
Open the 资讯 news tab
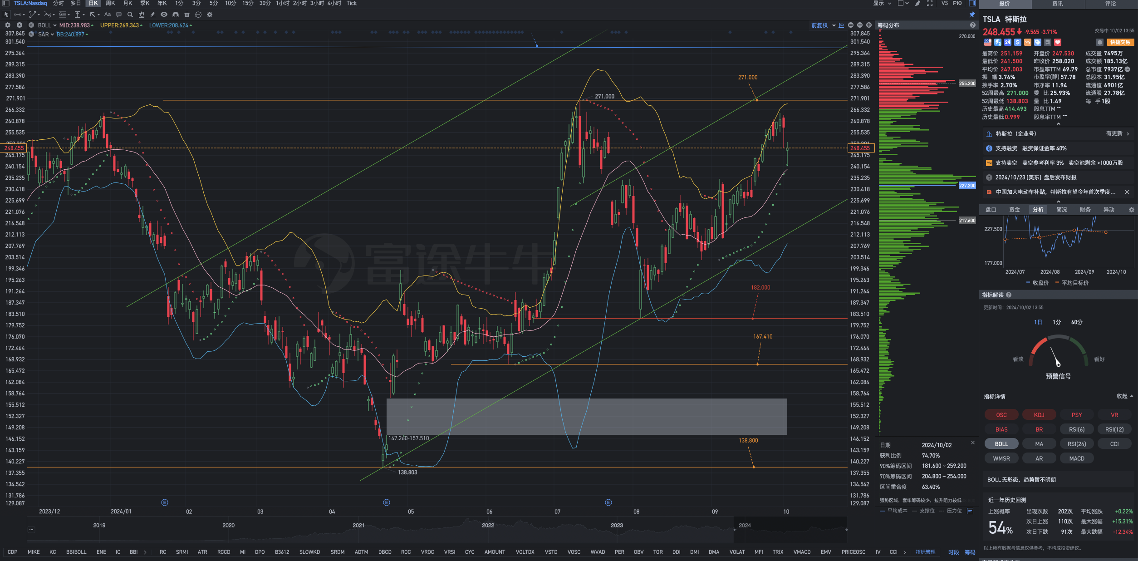(x=1058, y=4)
